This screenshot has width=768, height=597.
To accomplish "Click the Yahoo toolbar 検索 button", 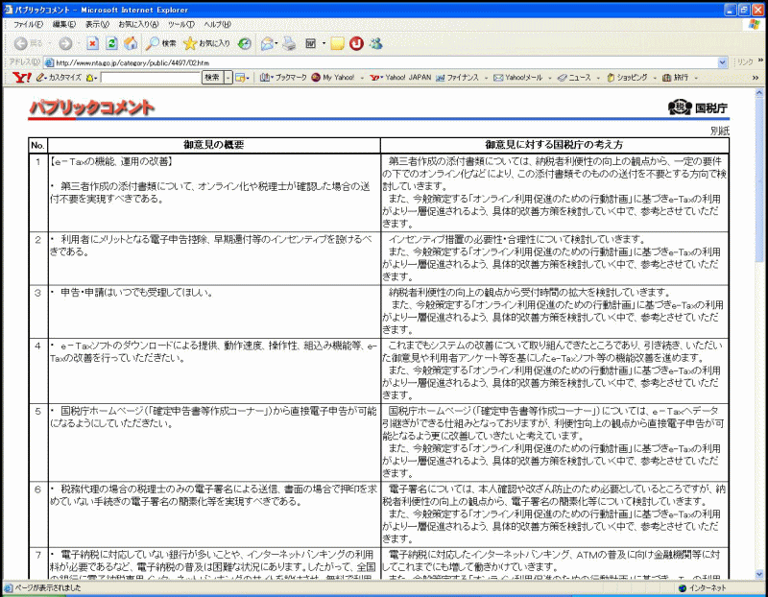I will (x=212, y=78).
